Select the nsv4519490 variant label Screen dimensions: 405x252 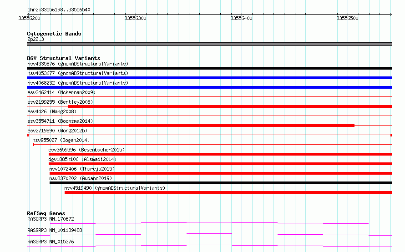[x=115, y=188]
